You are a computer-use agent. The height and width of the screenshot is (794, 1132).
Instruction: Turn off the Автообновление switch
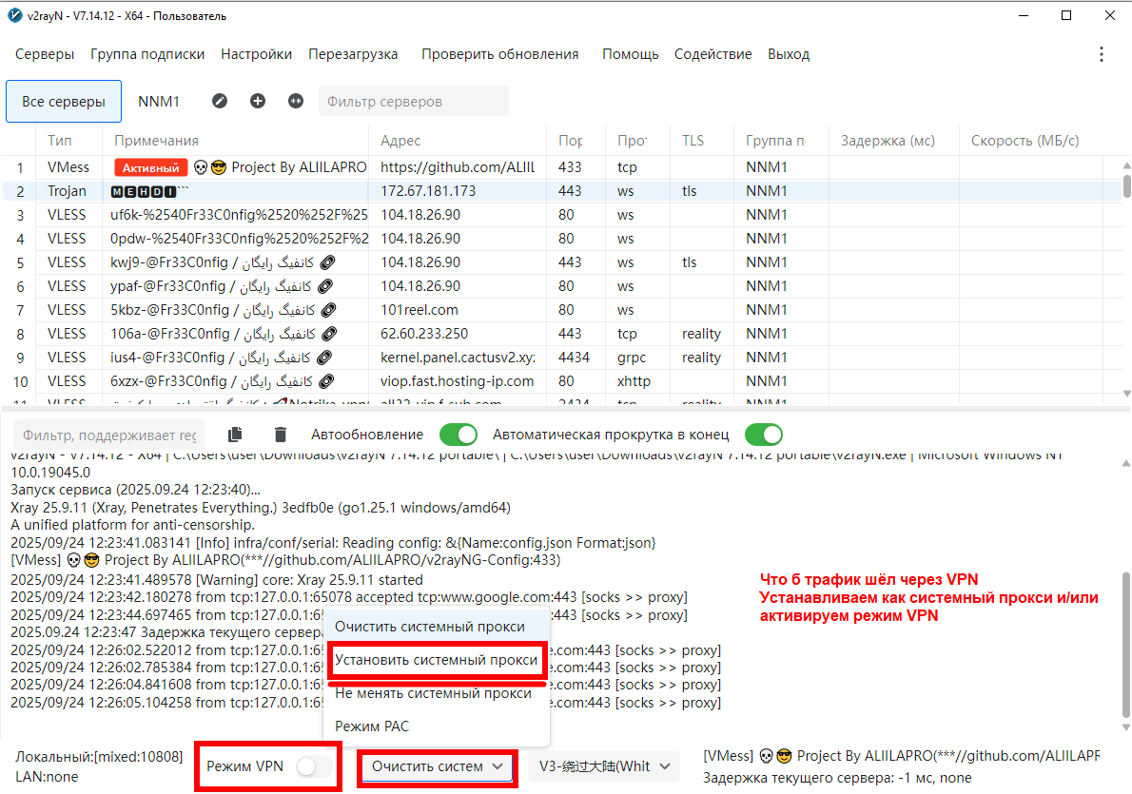458,435
